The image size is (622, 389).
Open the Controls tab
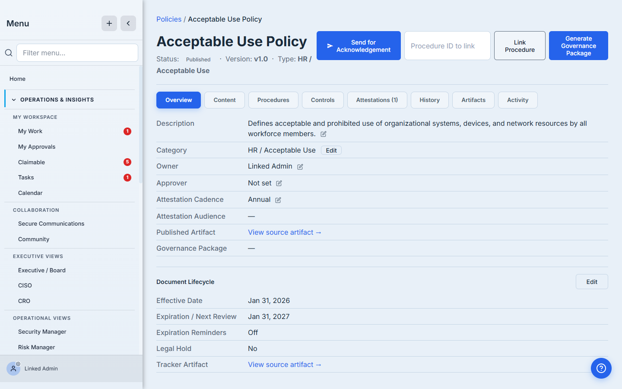[x=323, y=100]
